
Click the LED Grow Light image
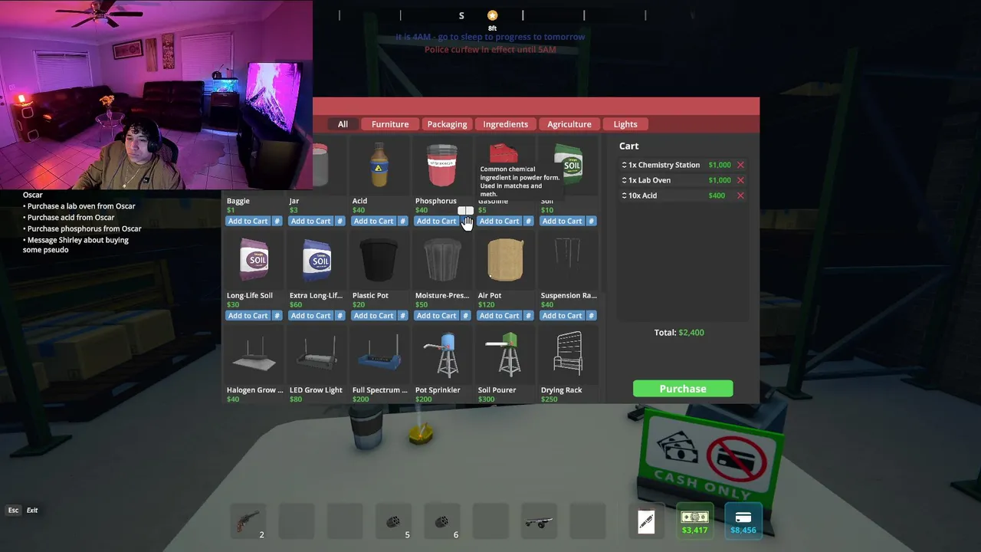[x=317, y=356]
